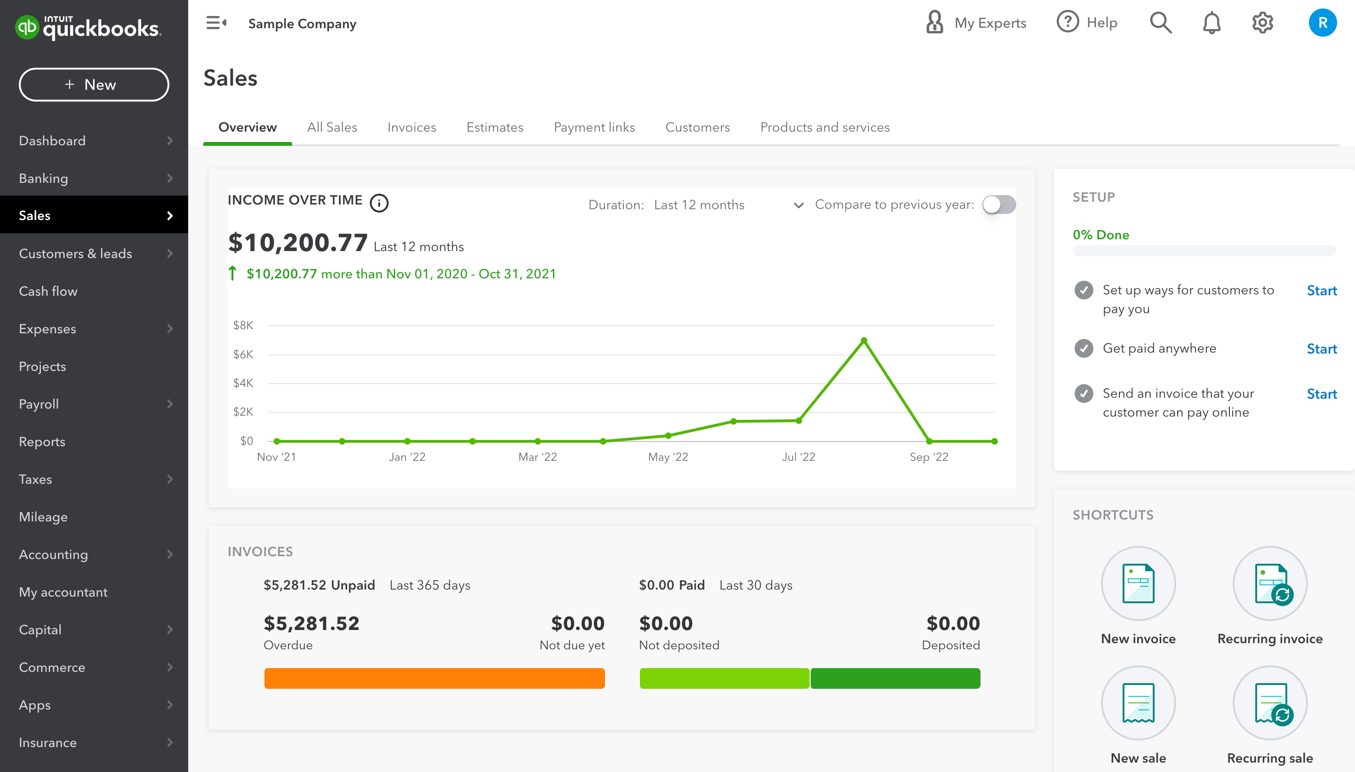
Task: Open notifications bell
Action: pos(1211,22)
